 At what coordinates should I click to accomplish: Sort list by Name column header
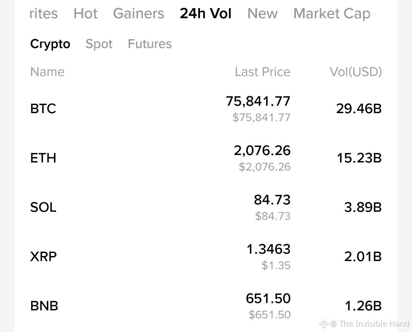pos(47,72)
